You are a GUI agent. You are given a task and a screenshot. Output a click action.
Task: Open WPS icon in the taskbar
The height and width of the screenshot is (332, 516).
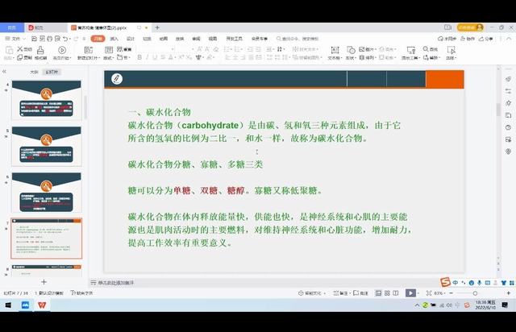(42, 306)
